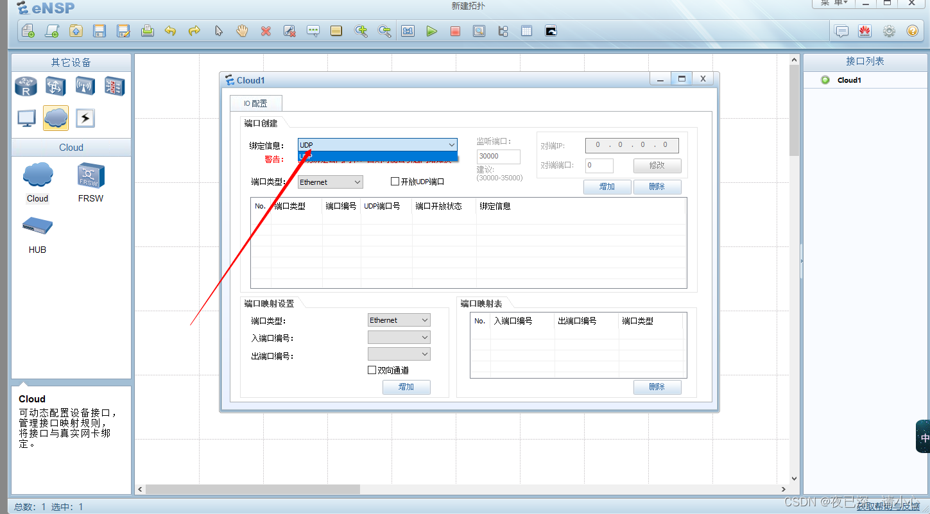Save the topology with disk icon
The image size is (930, 514).
pyautogui.click(x=99, y=31)
